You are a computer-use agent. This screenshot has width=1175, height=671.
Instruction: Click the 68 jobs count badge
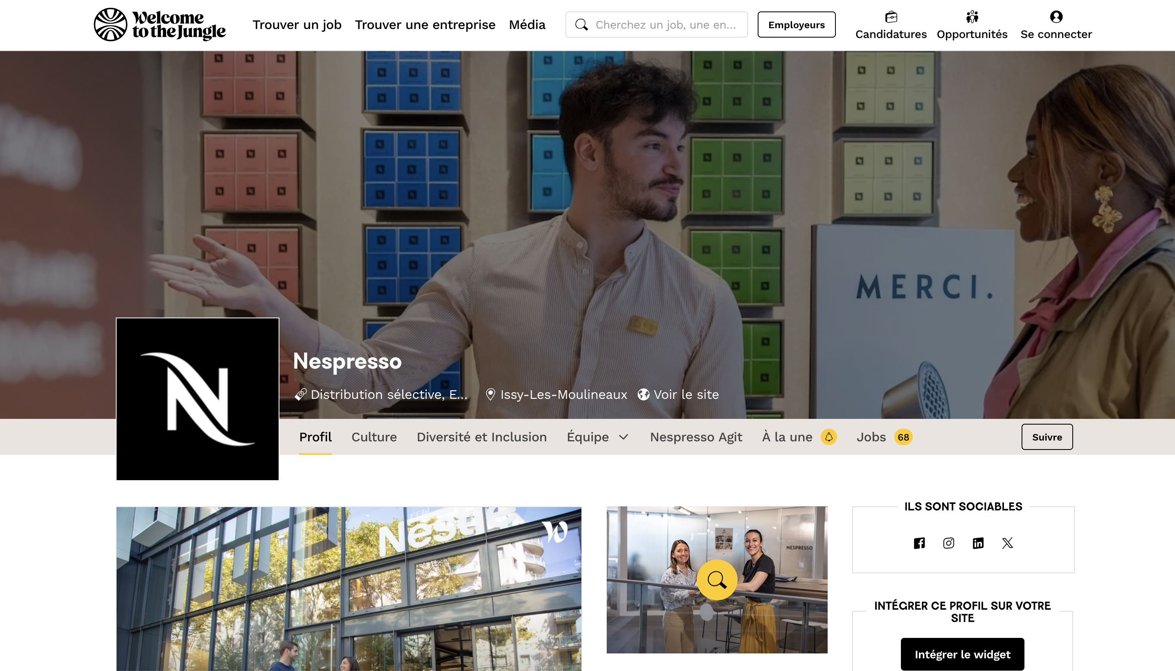[903, 437]
